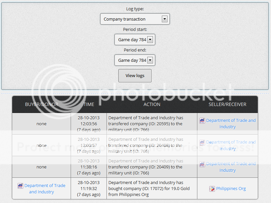This screenshot has width=271, height=203.
Task: Click action text for company ID 20595
Action: pyautogui.click(x=146, y=124)
